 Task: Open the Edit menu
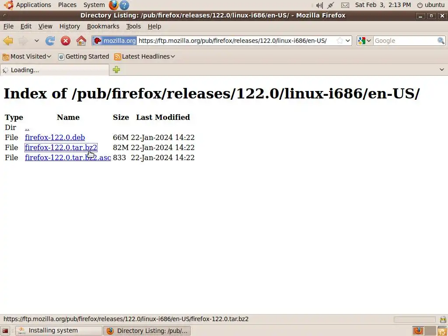(26, 26)
